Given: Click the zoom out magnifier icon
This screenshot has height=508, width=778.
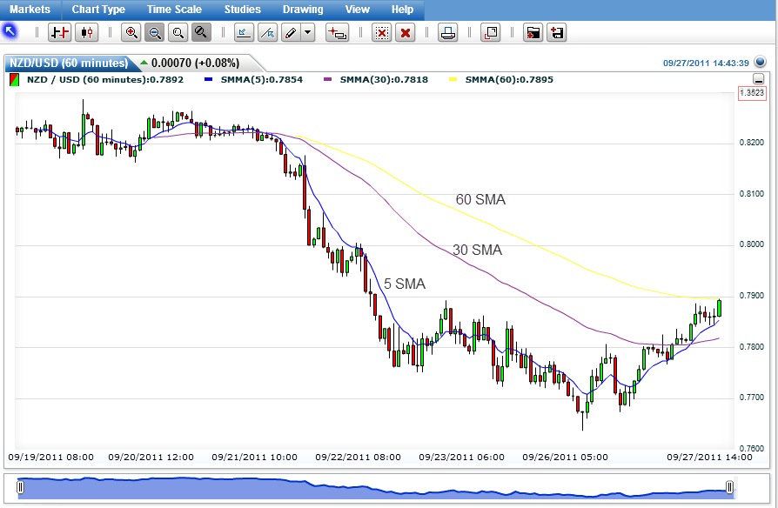Looking at the screenshot, I should pos(154,33).
